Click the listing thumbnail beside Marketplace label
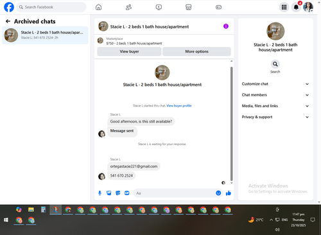This screenshot has width=321, height=235. tap(100, 40)
